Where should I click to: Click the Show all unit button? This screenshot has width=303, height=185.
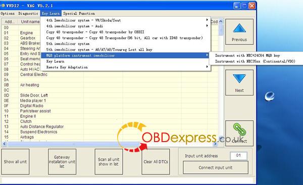15,162
